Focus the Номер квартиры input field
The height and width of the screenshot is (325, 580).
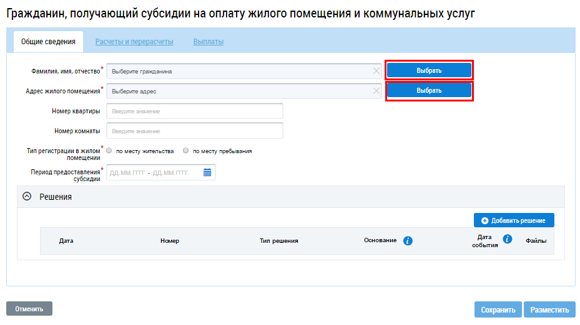[195, 111]
